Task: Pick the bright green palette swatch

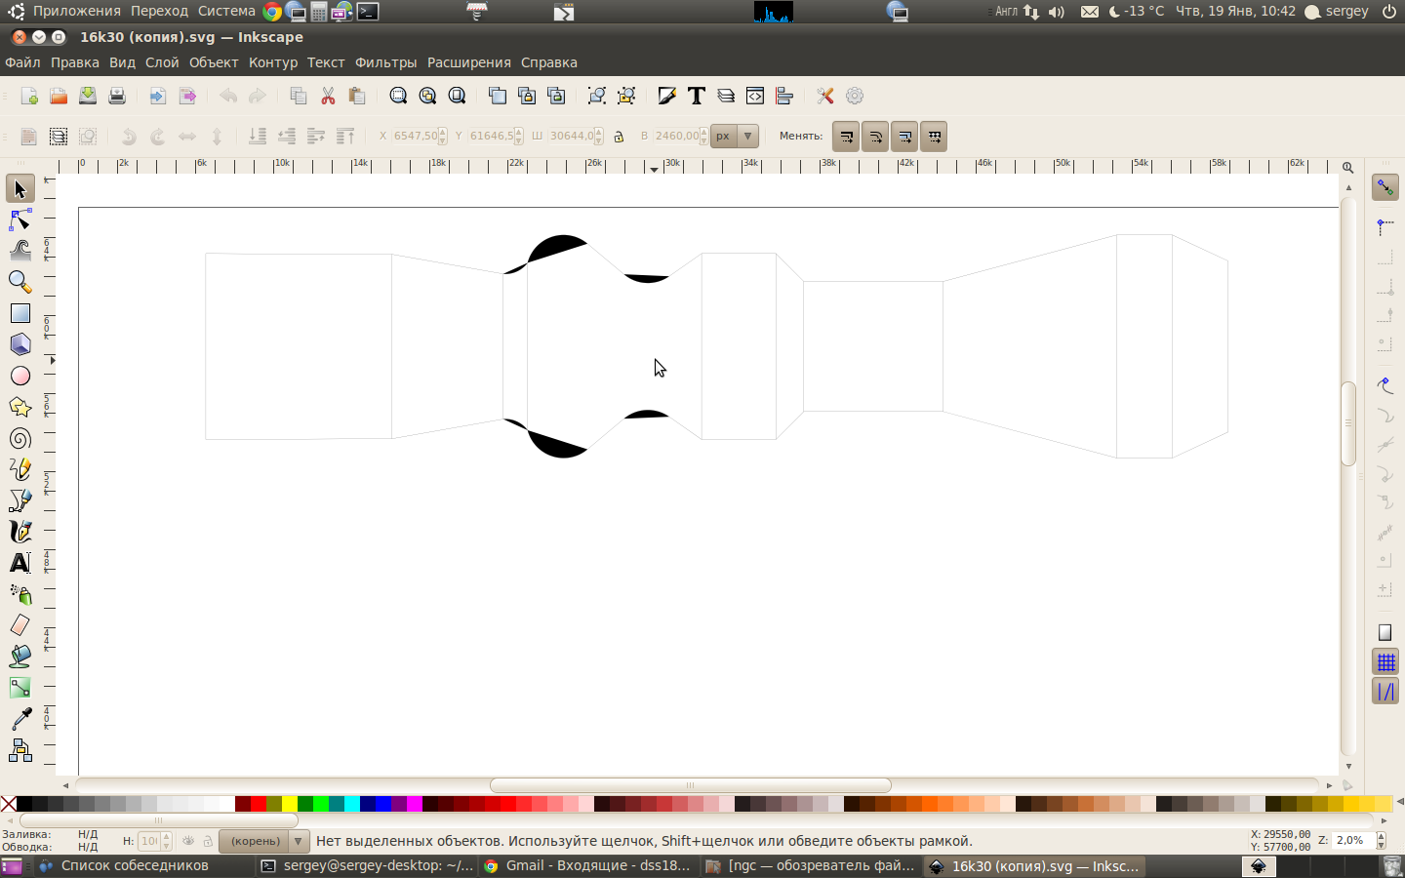Action: coord(321,804)
